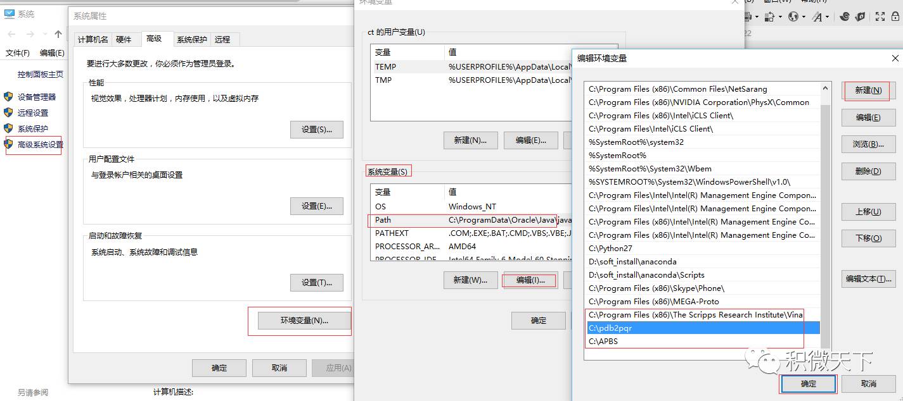Viewport: 903px width, 401px height.
Task: Select PATHEXT row in system variables
Action: click(472, 233)
